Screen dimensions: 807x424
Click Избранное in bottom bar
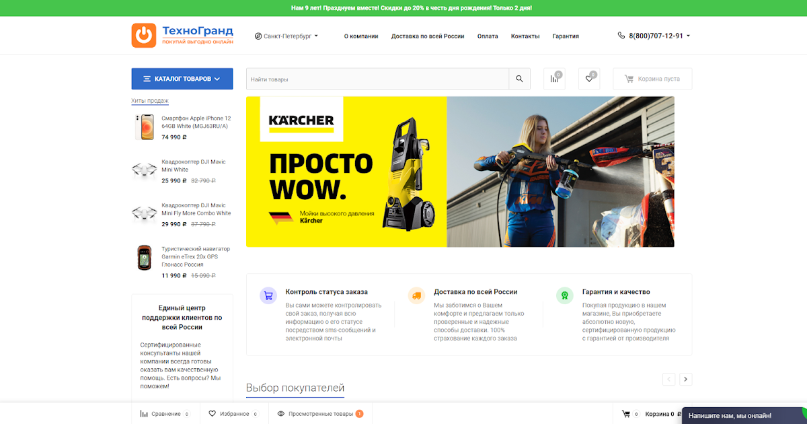tap(234, 414)
